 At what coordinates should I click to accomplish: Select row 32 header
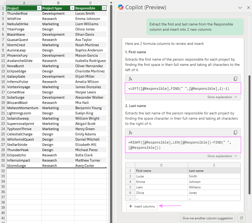[x=3, y=171]
